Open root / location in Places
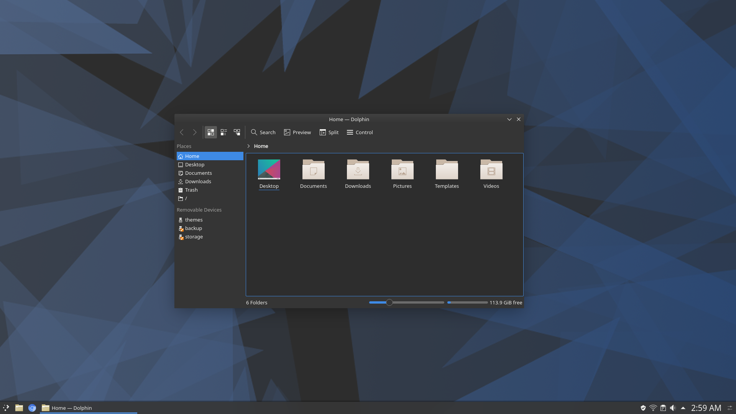 click(210, 198)
